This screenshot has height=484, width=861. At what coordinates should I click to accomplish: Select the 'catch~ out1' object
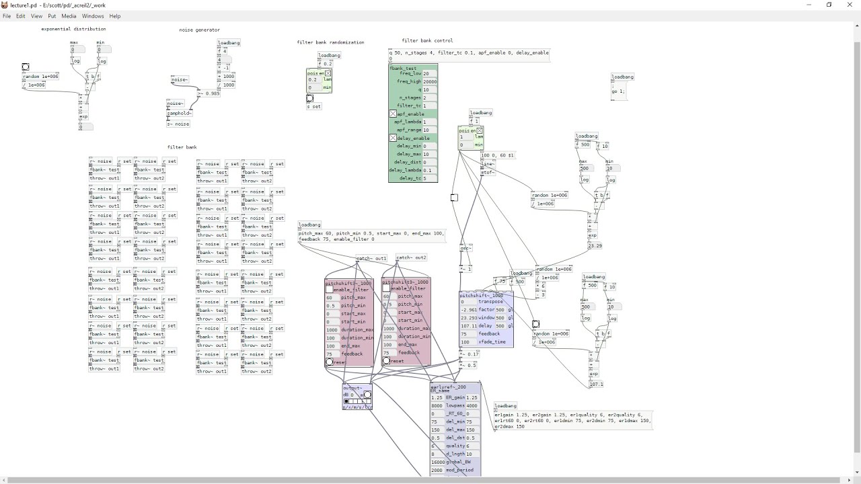coord(371,259)
